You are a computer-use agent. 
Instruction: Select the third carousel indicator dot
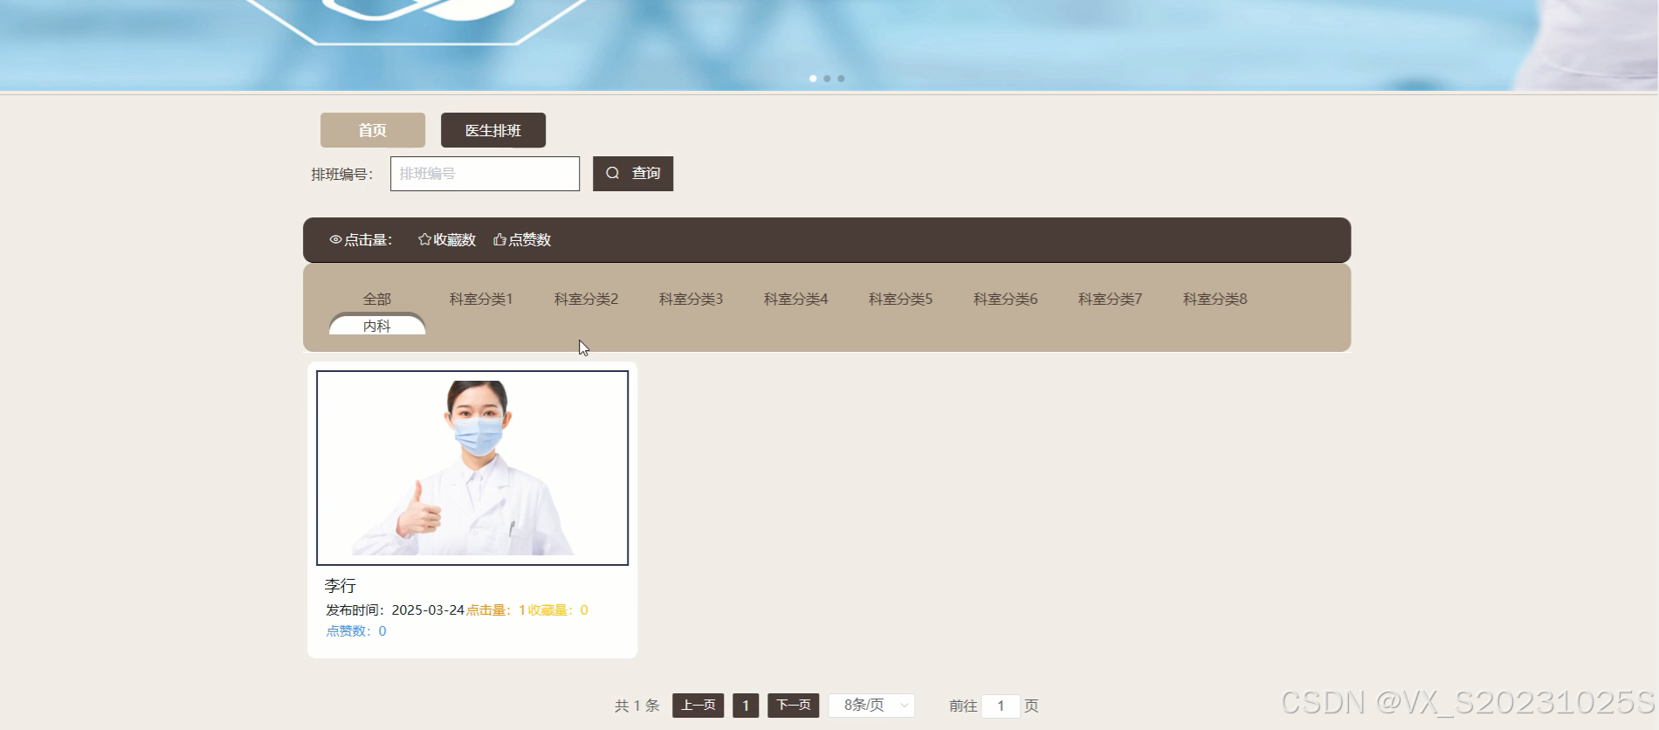841,79
